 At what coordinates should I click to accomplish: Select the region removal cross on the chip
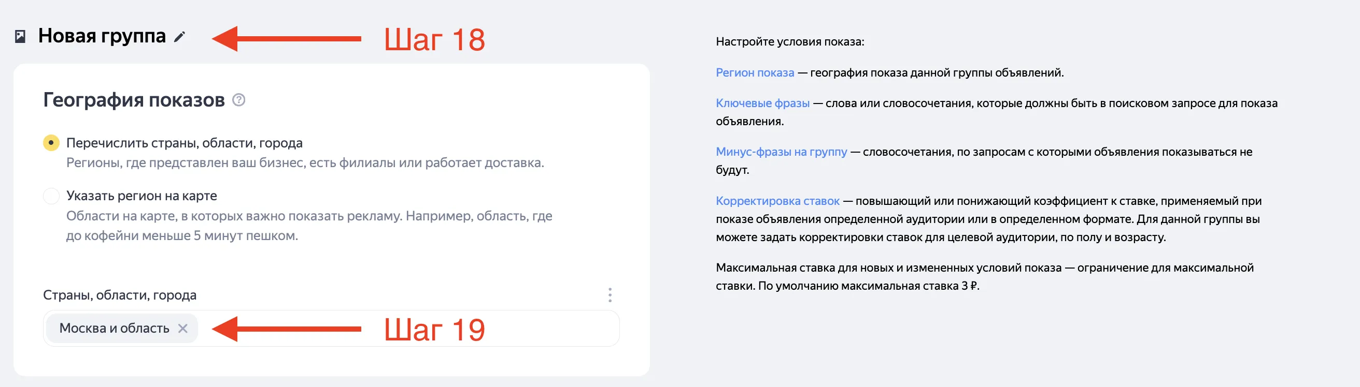point(183,328)
